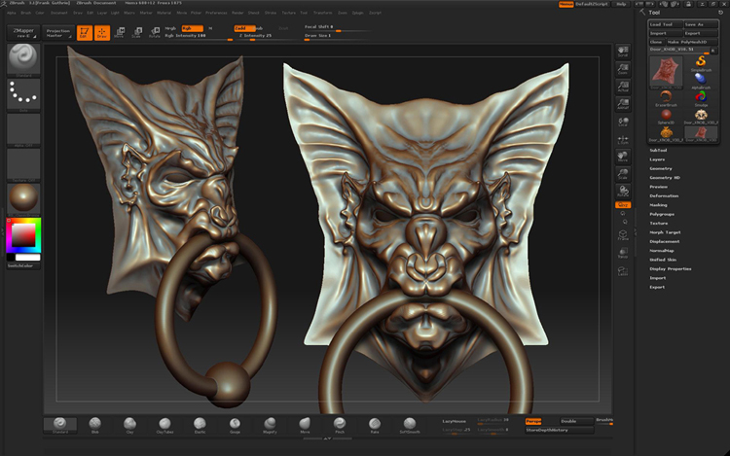The width and height of the screenshot is (730, 456).
Task: Open the Transform menu
Action: point(322,13)
